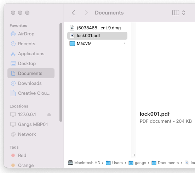Expand the MacVM folder chevron
This screenshot has width=195, height=173.
pyautogui.click(x=124, y=44)
